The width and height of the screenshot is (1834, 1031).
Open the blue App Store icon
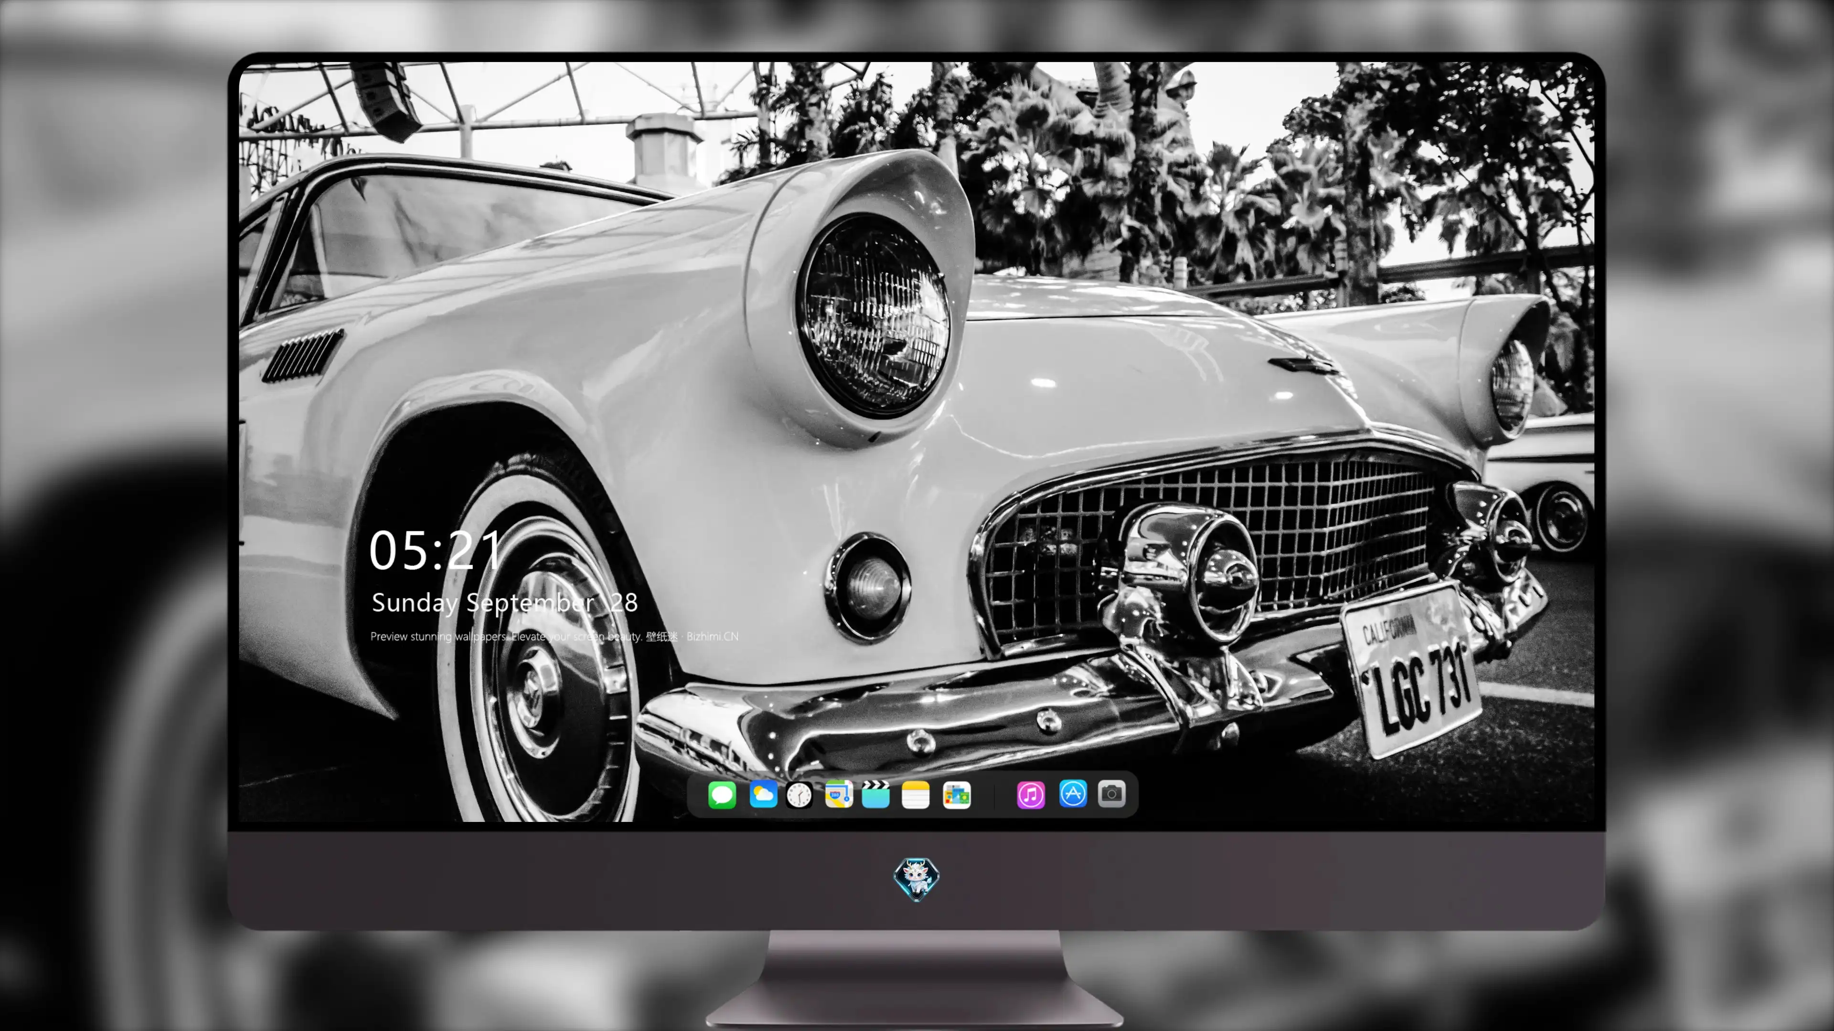pyautogui.click(x=1073, y=794)
